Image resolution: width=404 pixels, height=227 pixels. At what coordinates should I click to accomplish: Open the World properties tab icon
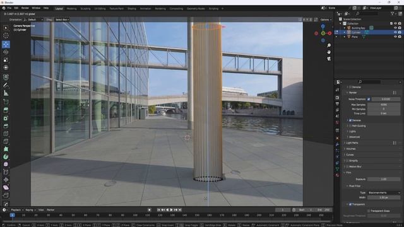click(337, 123)
